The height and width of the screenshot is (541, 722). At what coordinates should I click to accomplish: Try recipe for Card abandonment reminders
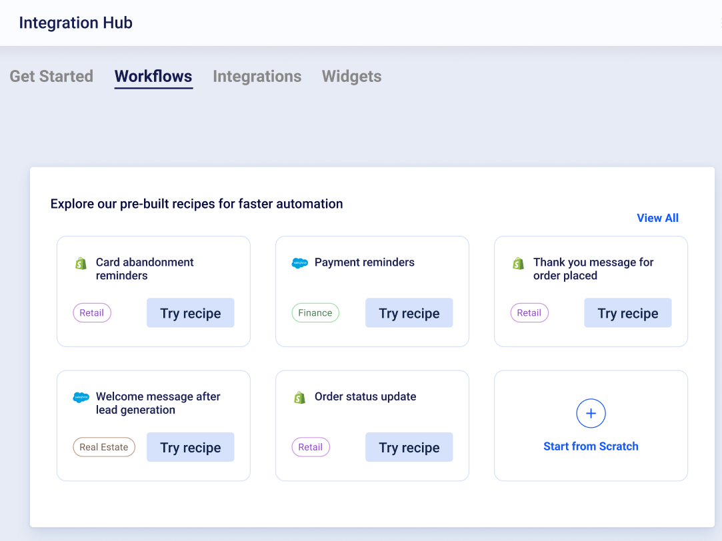point(190,313)
